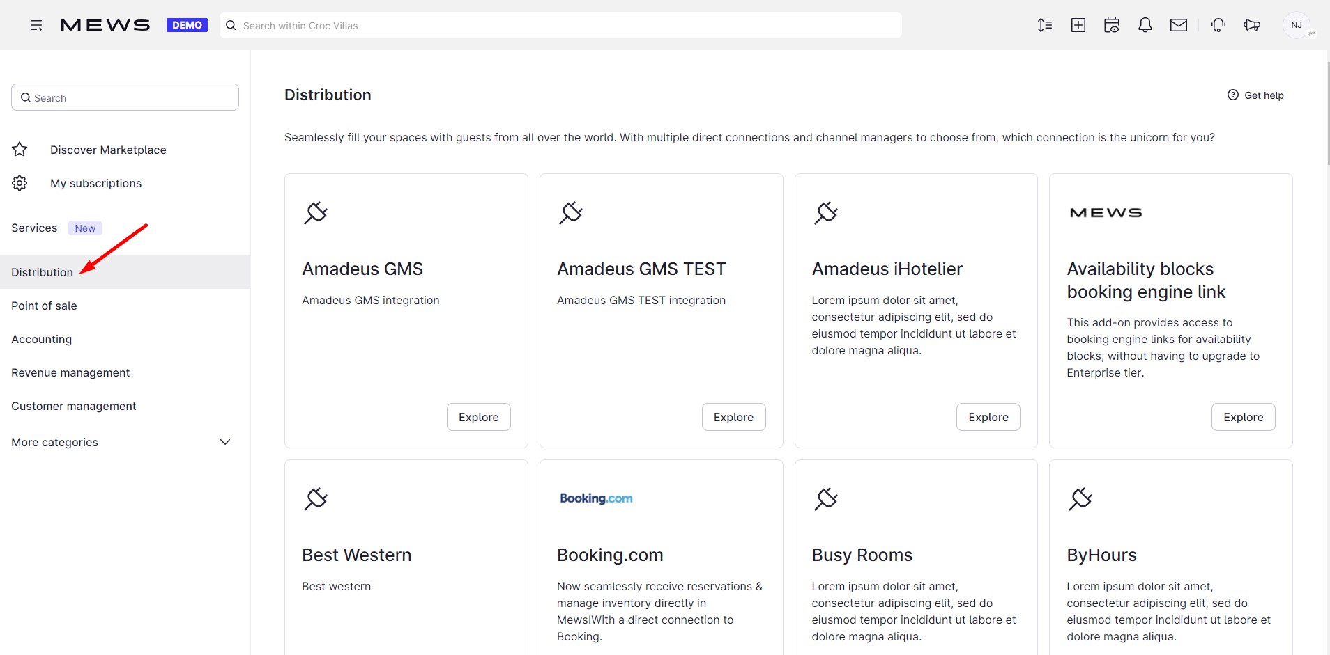Click the plus-square new item icon
The width and height of the screenshot is (1330, 655).
(x=1078, y=25)
